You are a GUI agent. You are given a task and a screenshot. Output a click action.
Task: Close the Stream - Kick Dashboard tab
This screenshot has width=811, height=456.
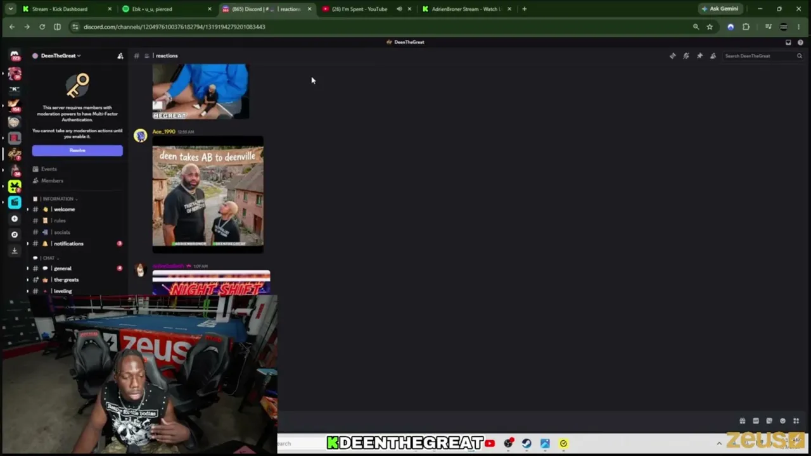coord(110,9)
